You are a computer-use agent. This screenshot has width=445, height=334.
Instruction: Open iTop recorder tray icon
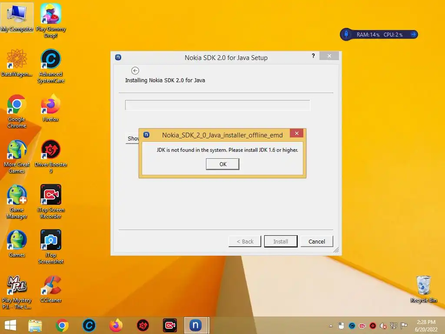[x=362, y=326]
